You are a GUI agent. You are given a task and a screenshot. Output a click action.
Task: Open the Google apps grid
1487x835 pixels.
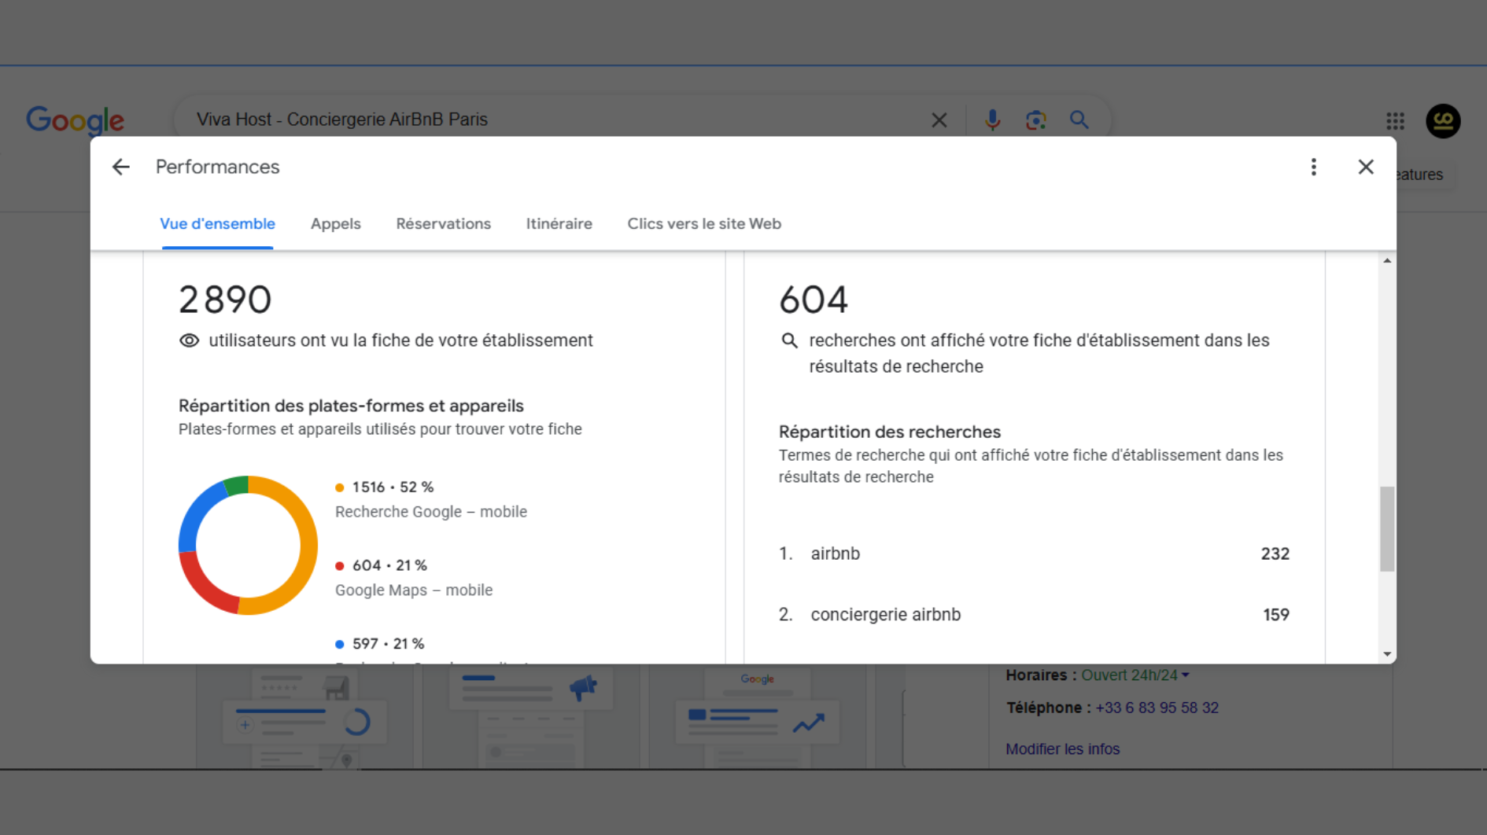coord(1395,121)
